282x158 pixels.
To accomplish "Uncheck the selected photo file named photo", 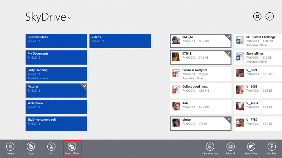I will [228, 119].
